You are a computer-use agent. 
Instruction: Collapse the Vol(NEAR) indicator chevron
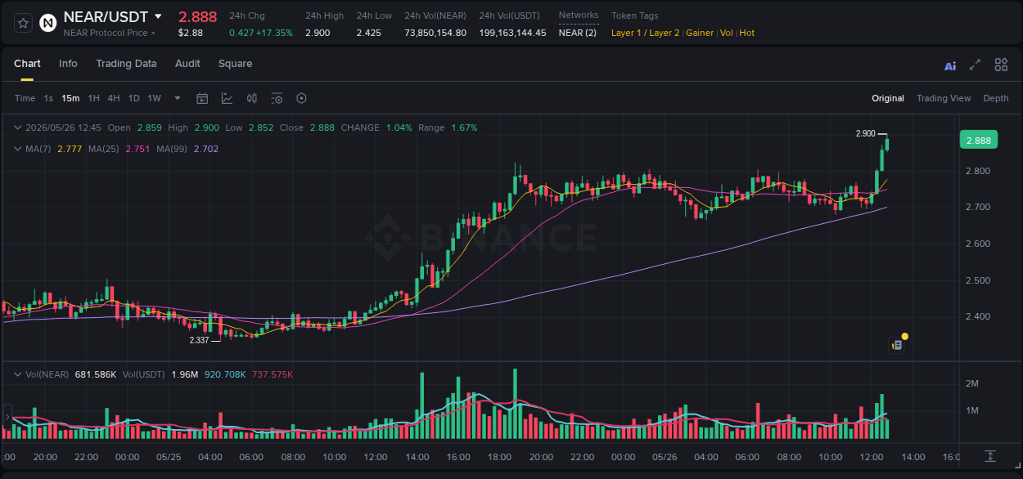[x=18, y=374]
